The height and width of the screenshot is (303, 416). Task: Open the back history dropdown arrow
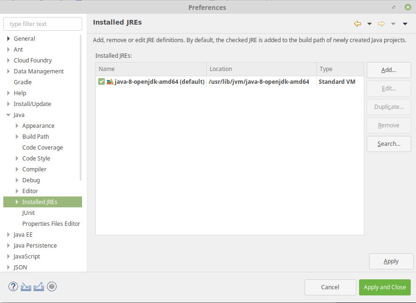pos(369,24)
